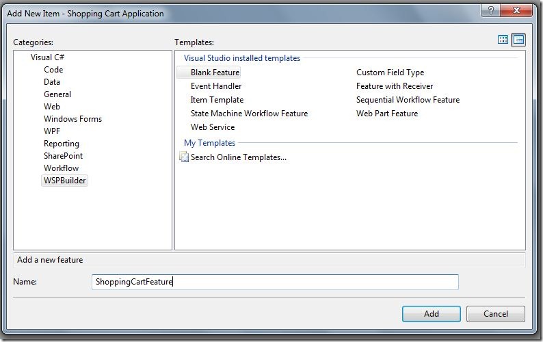Choose the Workflow category

(61, 168)
